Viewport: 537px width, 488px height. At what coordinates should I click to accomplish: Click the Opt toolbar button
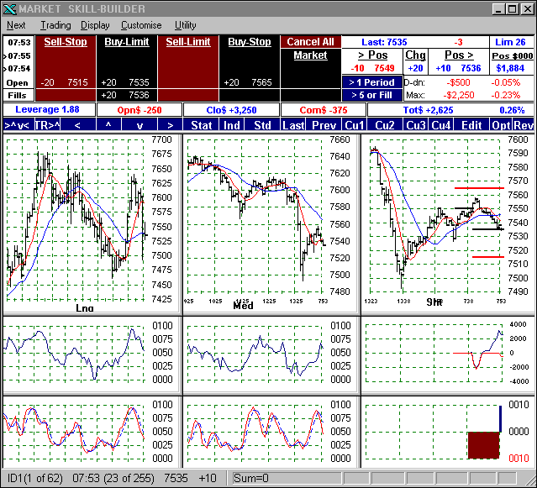pyautogui.click(x=501, y=125)
